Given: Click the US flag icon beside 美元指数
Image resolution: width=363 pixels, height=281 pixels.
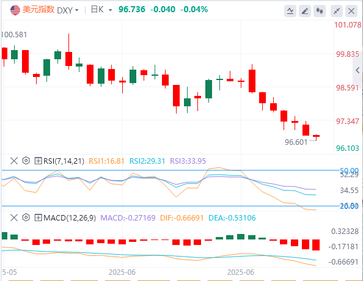Looking at the screenshot, I should tap(15, 10).
